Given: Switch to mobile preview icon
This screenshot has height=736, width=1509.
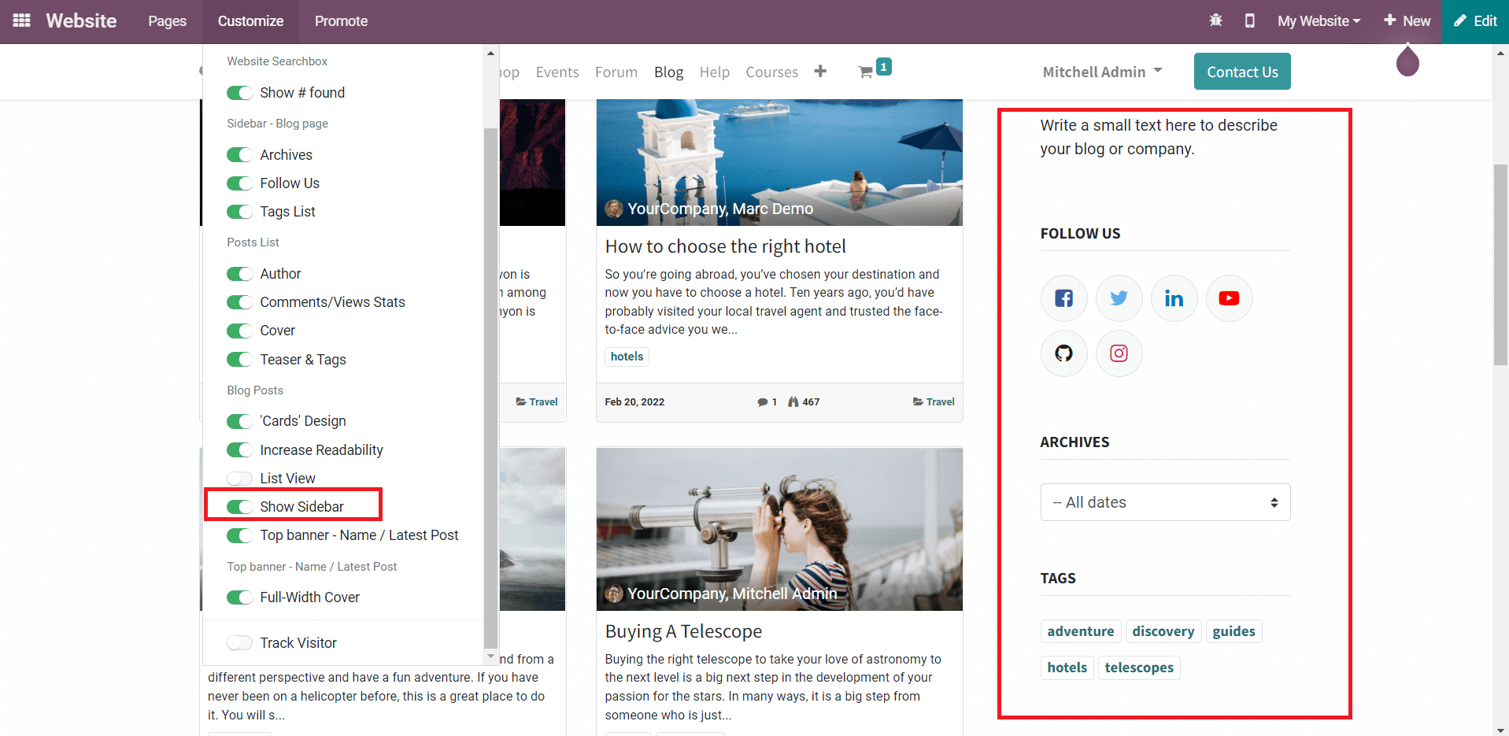Looking at the screenshot, I should point(1249,20).
